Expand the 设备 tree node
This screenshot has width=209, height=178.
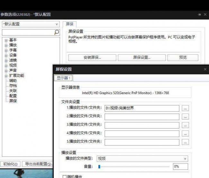coord(6,56)
